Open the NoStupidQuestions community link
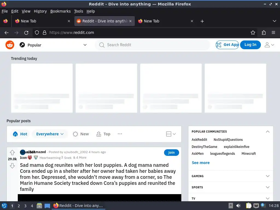280x210 pixels. coord(228,140)
